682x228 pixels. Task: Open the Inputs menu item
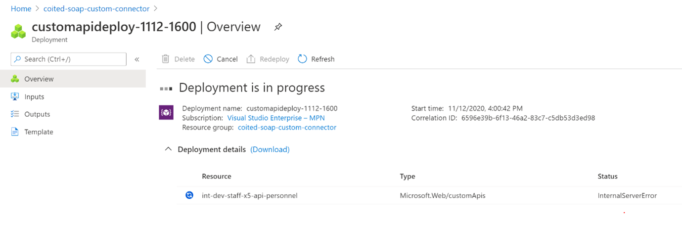coord(34,97)
